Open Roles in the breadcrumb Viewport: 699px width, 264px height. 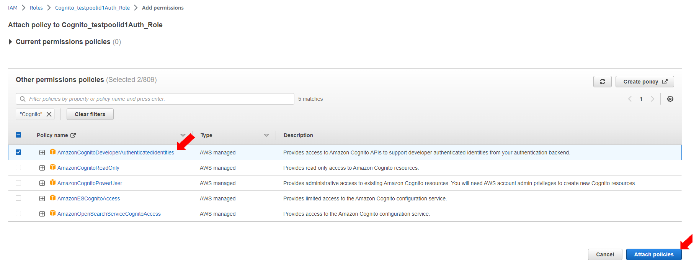pyautogui.click(x=36, y=8)
